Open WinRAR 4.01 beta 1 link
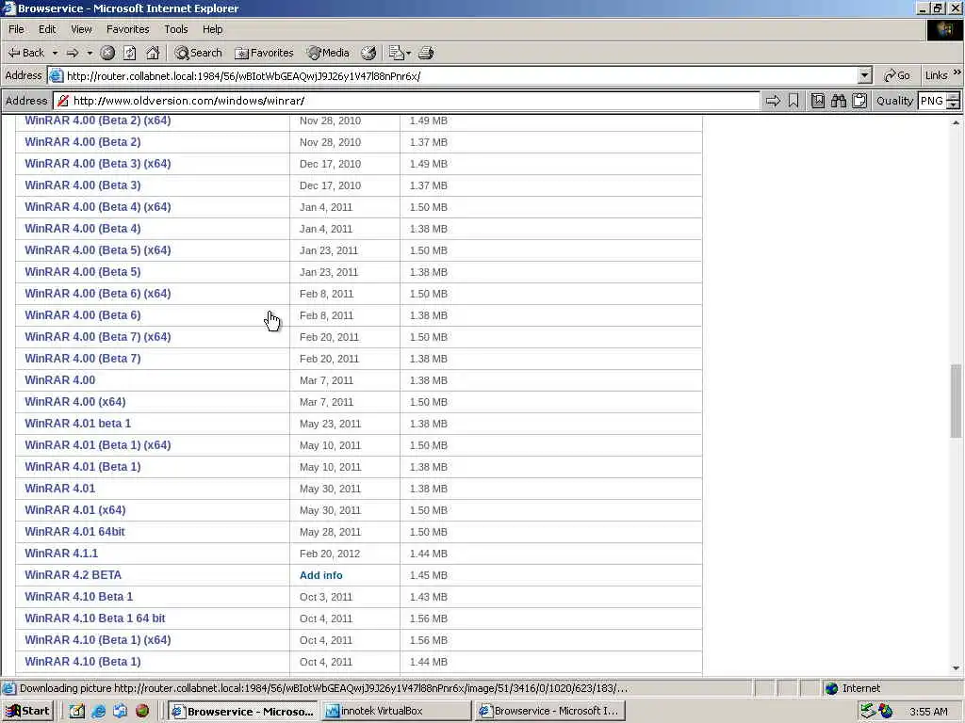 coord(77,424)
